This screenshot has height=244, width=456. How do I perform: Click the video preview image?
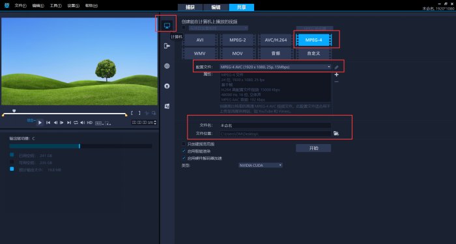(79, 62)
